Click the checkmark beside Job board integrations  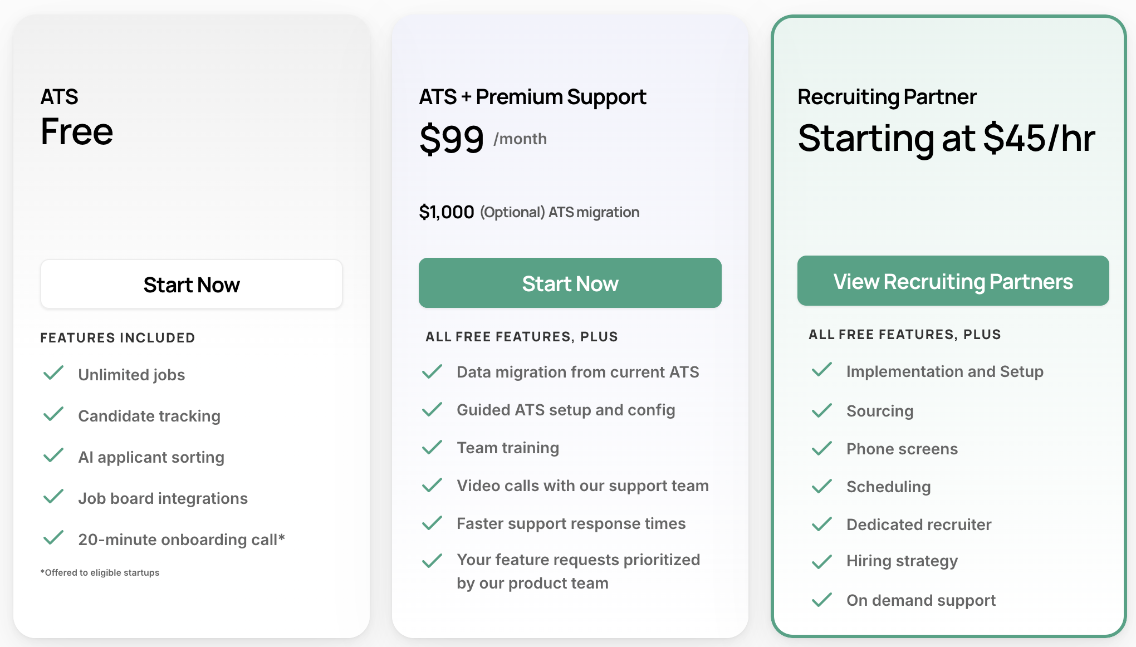tap(54, 497)
